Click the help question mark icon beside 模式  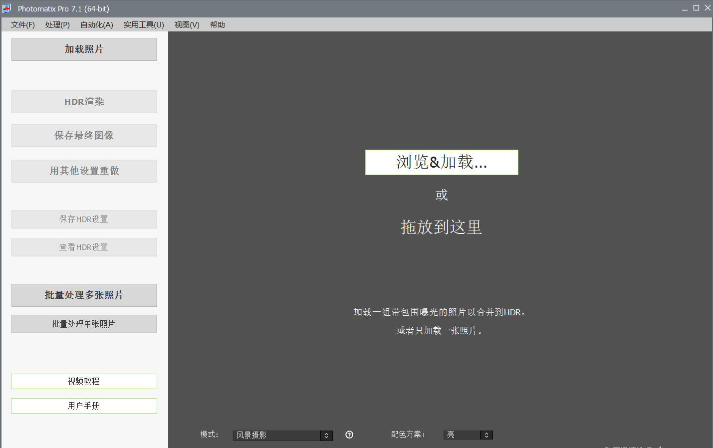[x=349, y=435]
